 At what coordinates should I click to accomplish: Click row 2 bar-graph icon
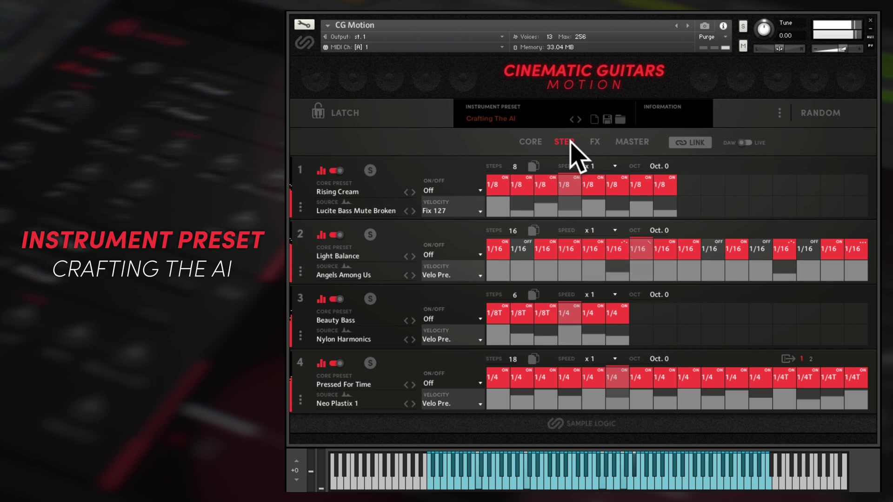point(321,234)
